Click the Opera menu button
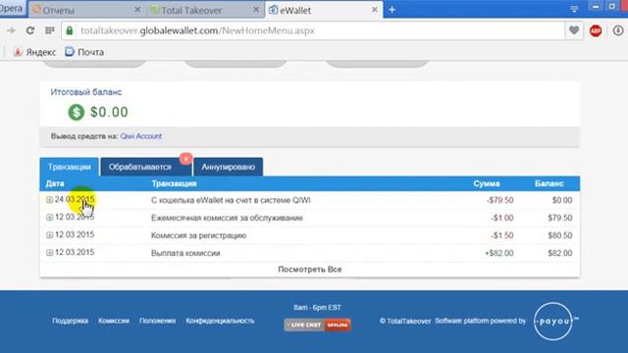 (x=12, y=8)
